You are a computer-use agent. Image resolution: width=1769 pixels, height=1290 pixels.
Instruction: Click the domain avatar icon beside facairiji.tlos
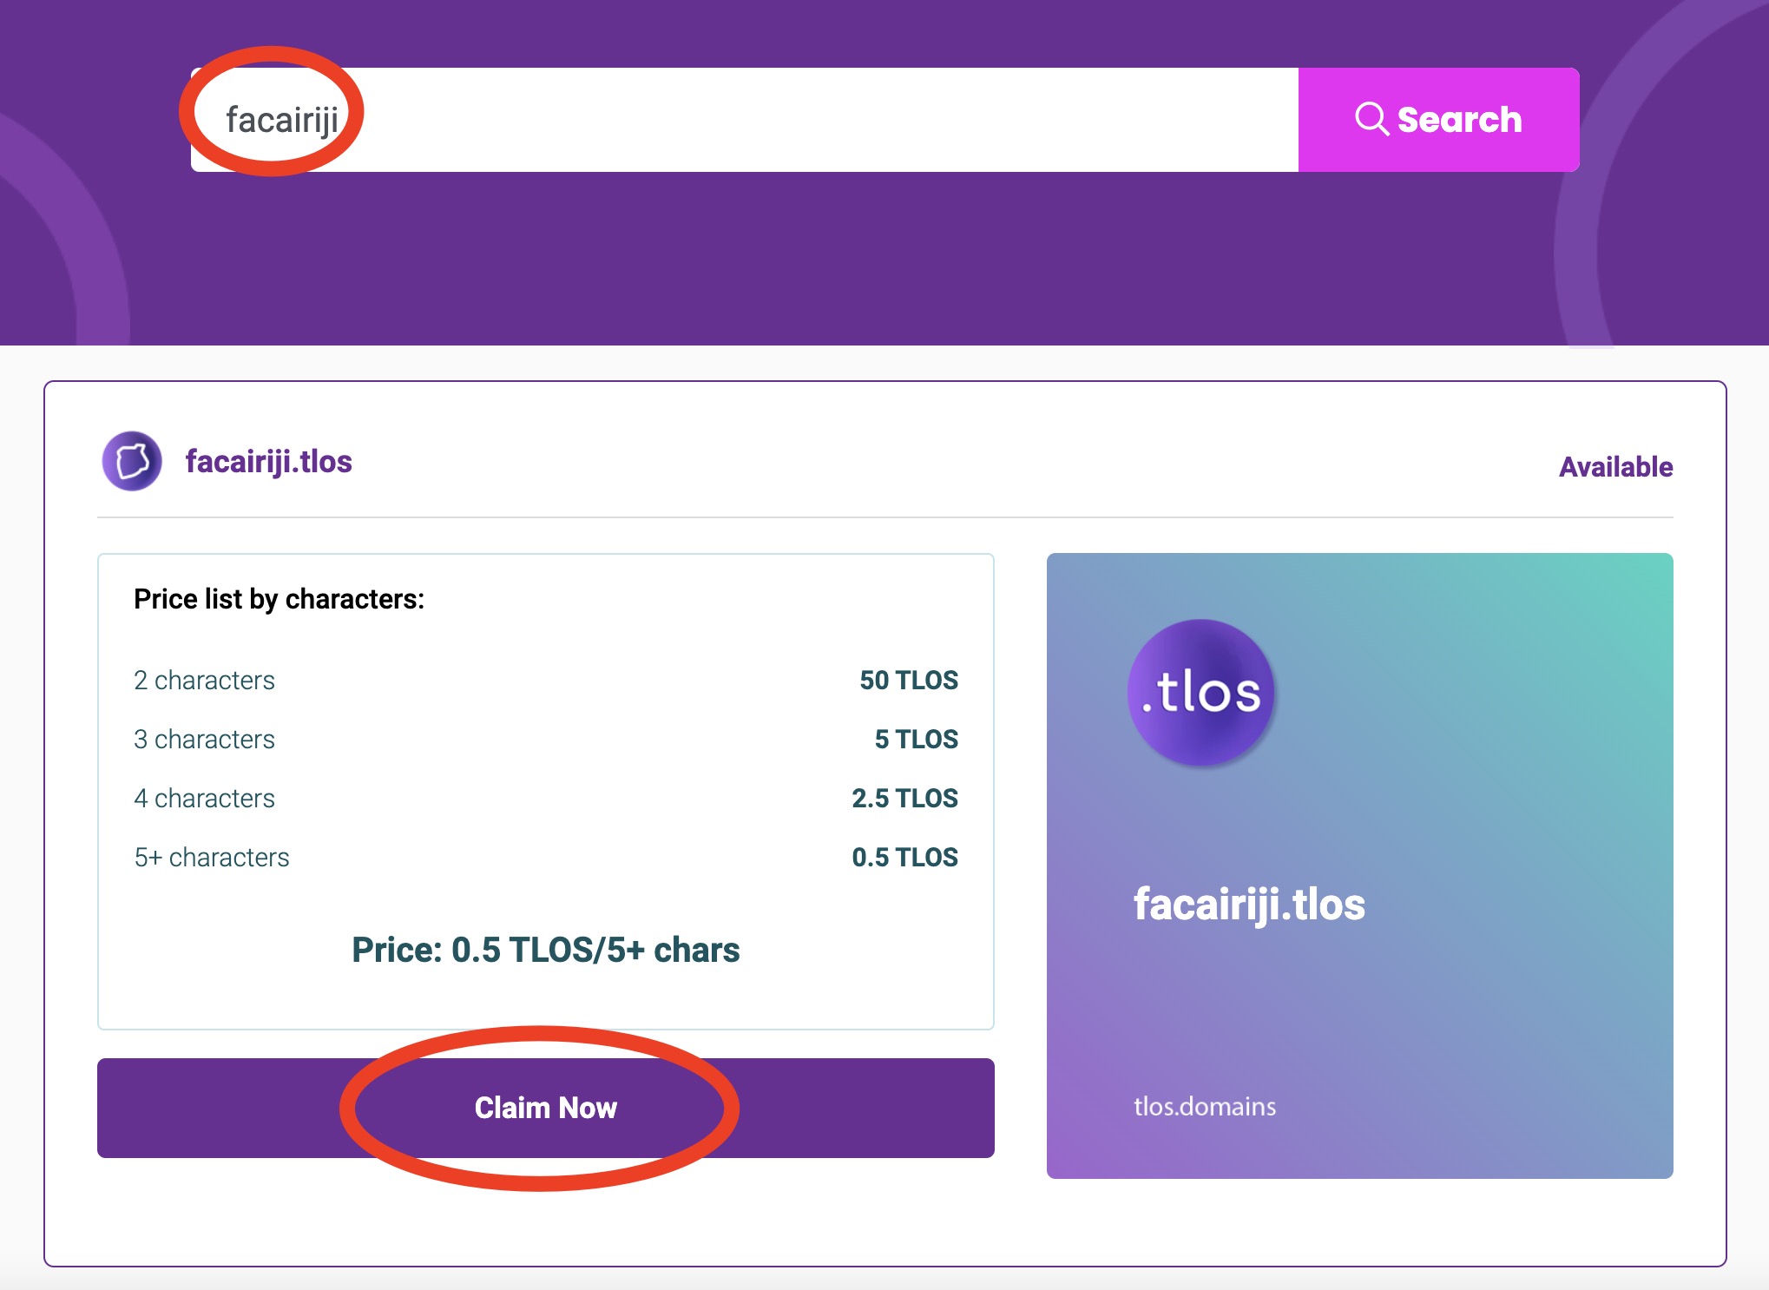tap(132, 461)
